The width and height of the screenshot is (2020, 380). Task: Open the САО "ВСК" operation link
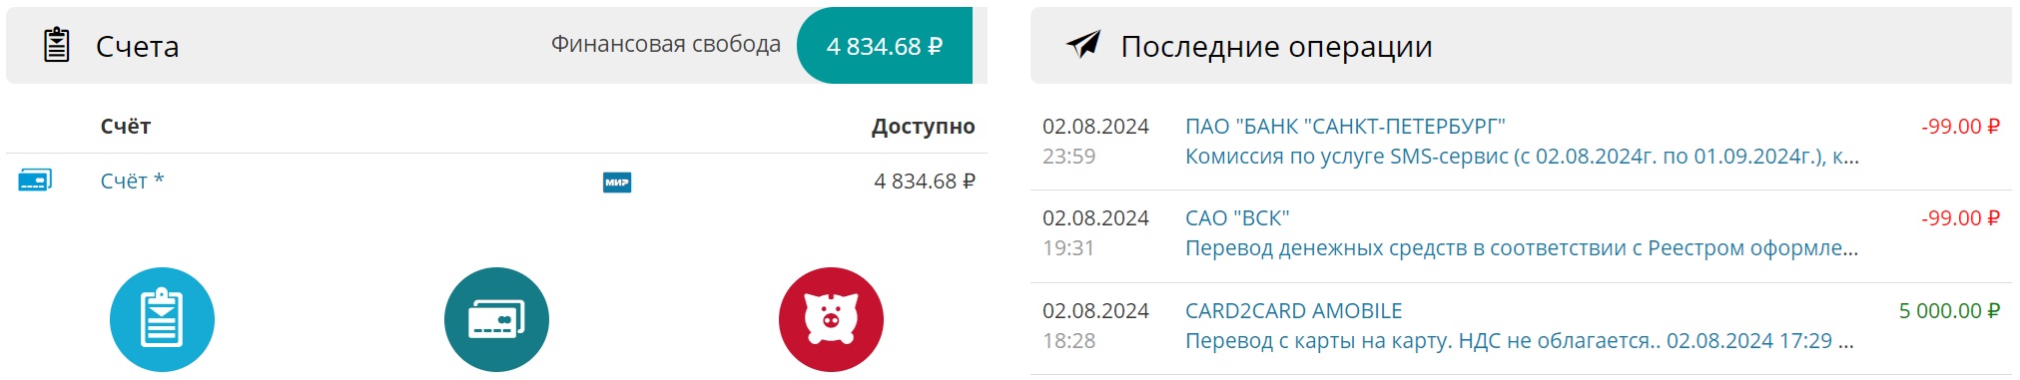click(1237, 218)
